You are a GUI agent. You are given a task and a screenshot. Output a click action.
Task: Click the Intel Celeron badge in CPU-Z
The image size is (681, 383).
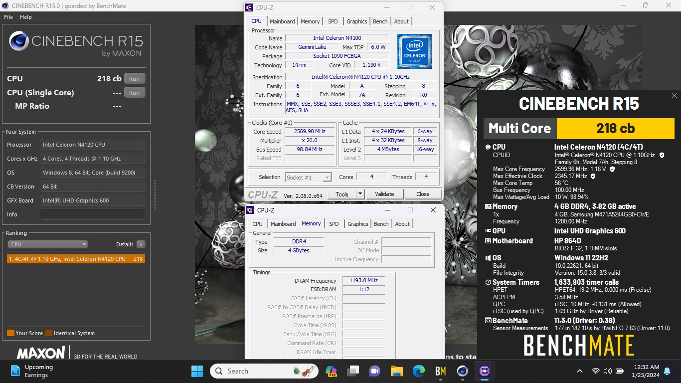click(x=415, y=51)
